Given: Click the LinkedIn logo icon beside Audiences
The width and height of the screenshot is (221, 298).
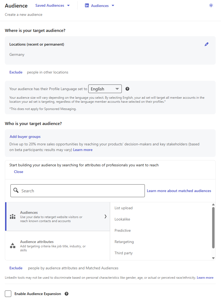Looking at the screenshot, I should coord(87,5).
